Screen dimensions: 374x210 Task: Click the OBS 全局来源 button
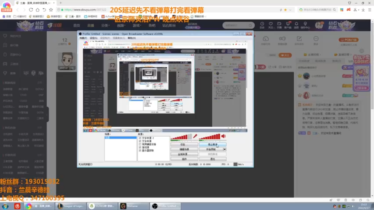[184, 154]
